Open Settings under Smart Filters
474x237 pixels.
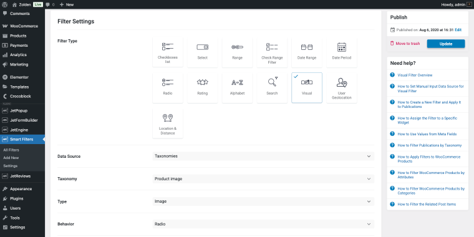click(x=10, y=166)
